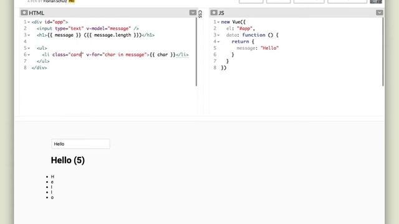Viewport: 399px width, 224px height.
Task: Fold the new Vue({ block
Action: 218,22
